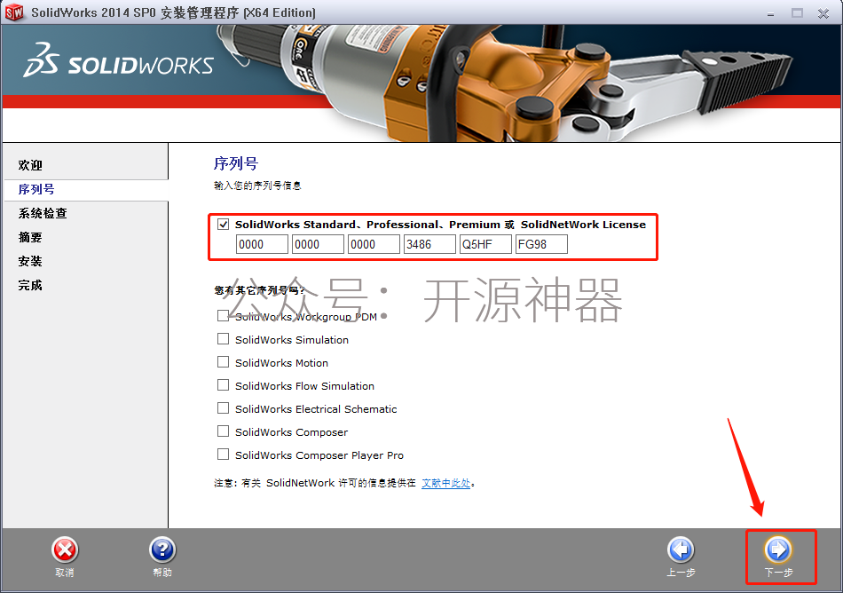The width and height of the screenshot is (843, 593).
Task: Click serial field containing FG98
Action: point(541,244)
